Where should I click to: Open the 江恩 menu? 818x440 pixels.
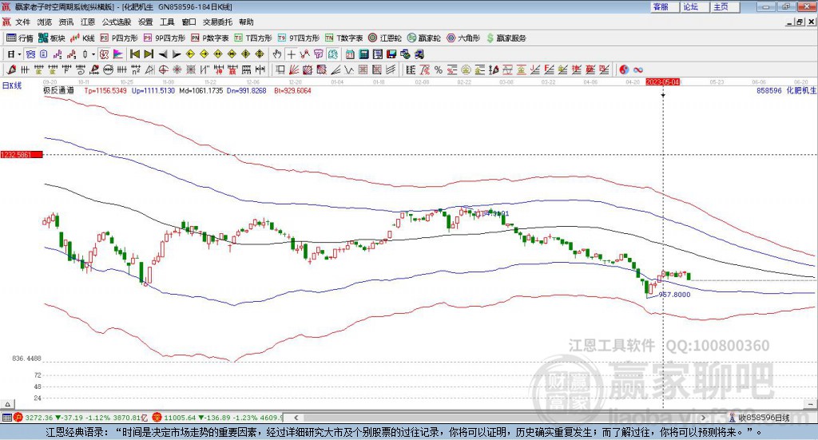88,22
